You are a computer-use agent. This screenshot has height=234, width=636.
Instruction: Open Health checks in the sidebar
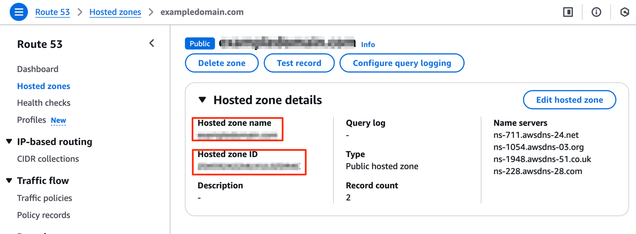pos(44,103)
